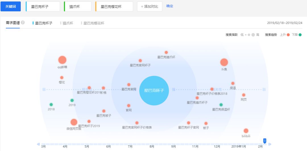
Task: Click the 星巴克杯子2019 node dot
Action: pyautogui.click(x=89, y=121)
